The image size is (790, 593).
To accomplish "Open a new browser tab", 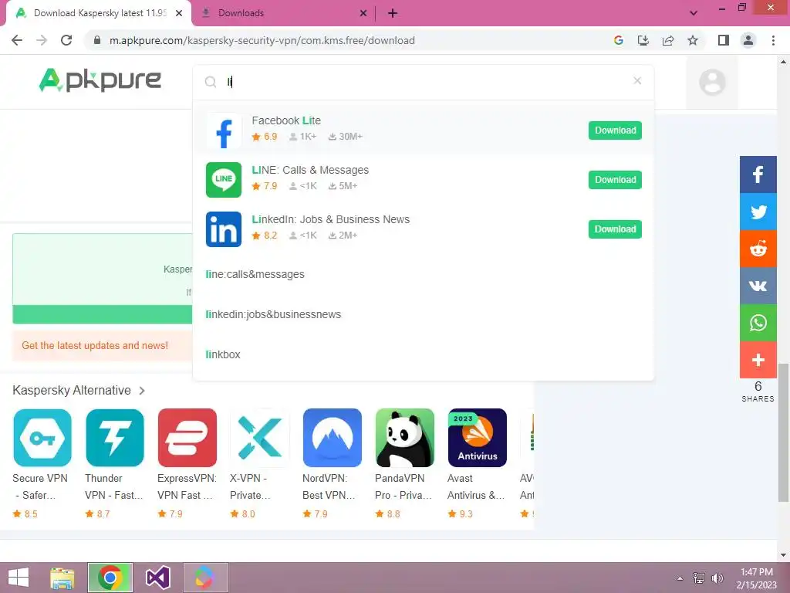I will [393, 14].
